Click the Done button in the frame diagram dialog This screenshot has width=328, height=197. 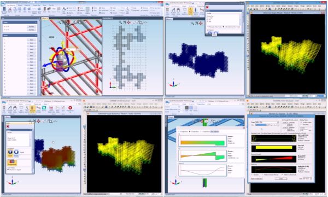pos(281,178)
